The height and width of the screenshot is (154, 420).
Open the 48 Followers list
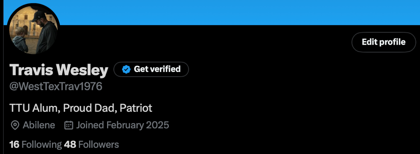click(91, 144)
